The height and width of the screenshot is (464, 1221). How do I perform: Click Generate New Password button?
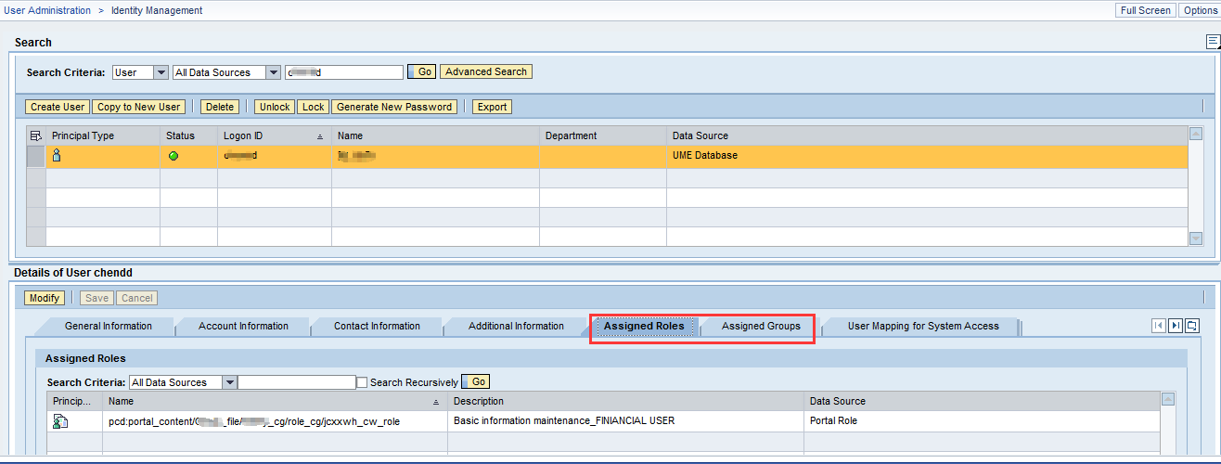point(394,107)
